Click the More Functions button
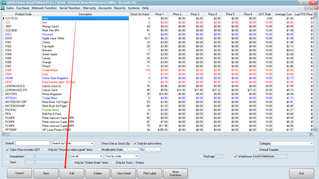This screenshot has height=179, width=319. (x=175, y=173)
